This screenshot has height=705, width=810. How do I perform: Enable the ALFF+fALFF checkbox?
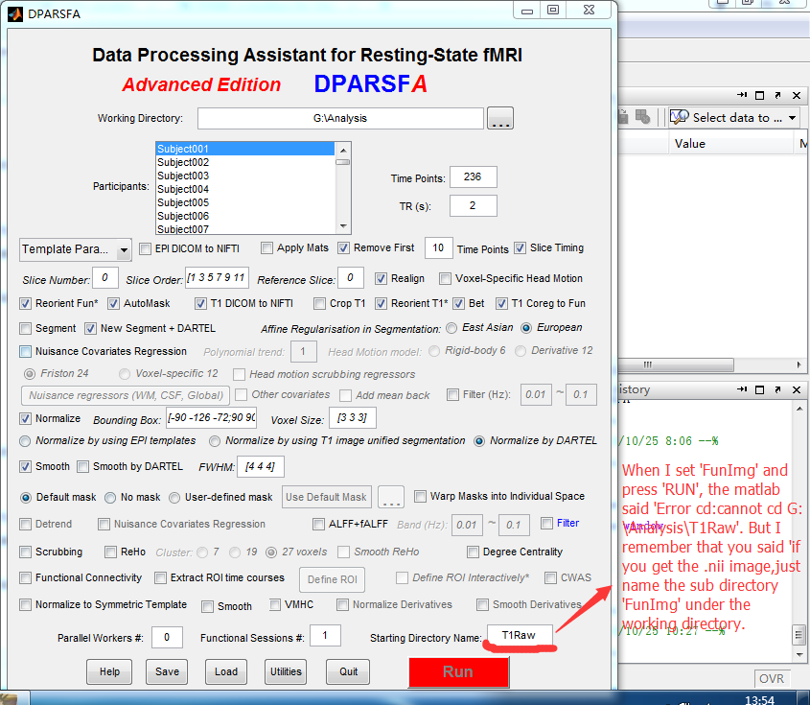click(319, 524)
